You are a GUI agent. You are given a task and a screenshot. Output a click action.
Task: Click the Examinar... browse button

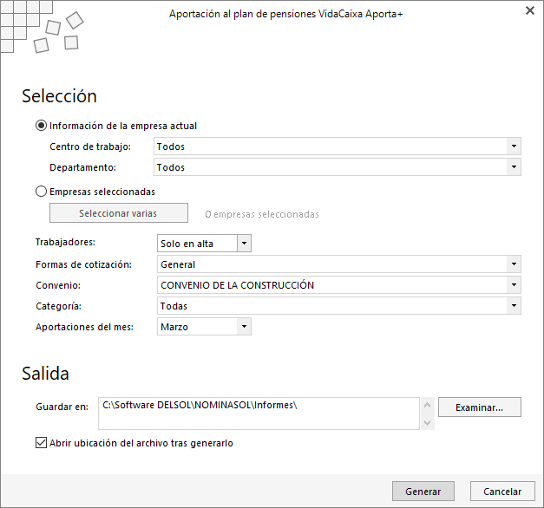(x=480, y=407)
